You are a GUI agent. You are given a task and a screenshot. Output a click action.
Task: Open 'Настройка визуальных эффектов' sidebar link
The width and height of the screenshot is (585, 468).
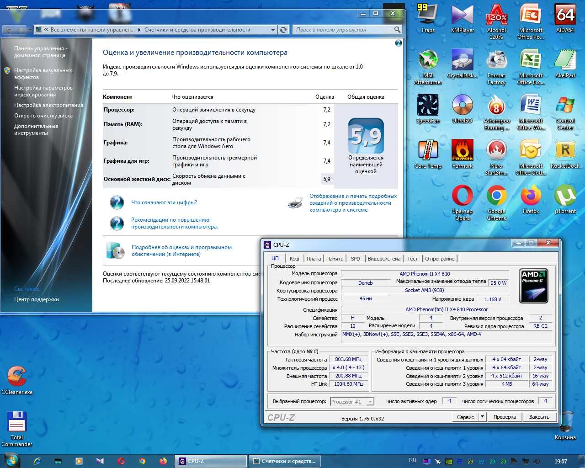click(x=43, y=74)
